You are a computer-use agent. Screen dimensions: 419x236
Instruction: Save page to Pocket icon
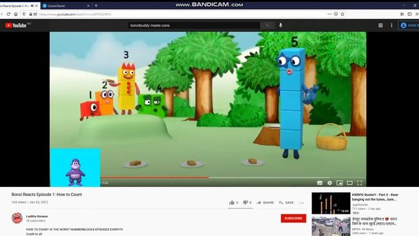pyautogui.click(x=336, y=14)
